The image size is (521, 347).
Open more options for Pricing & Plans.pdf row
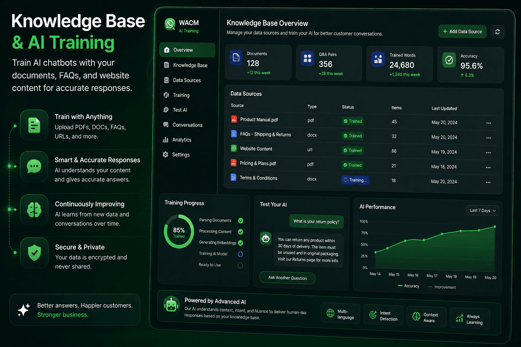(x=488, y=167)
